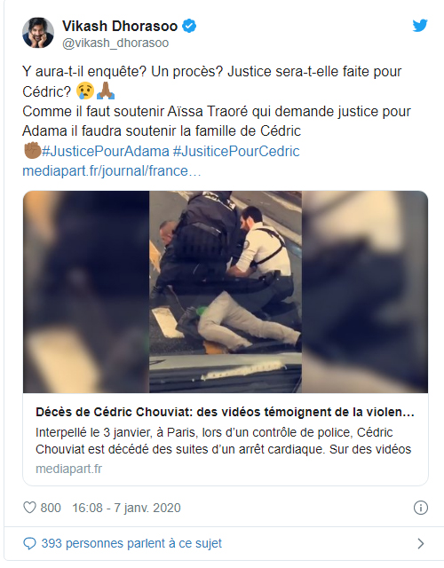
Task: Click the tweet text about justice for Cédric
Action: click(217, 101)
